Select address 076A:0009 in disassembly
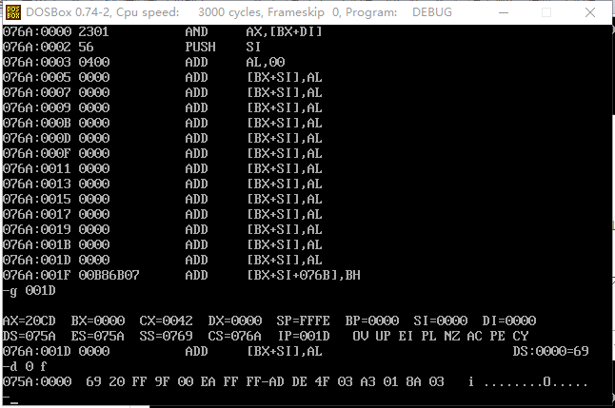Image resolution: width=615 pixels, height=408 pixels. pos(37,107)
